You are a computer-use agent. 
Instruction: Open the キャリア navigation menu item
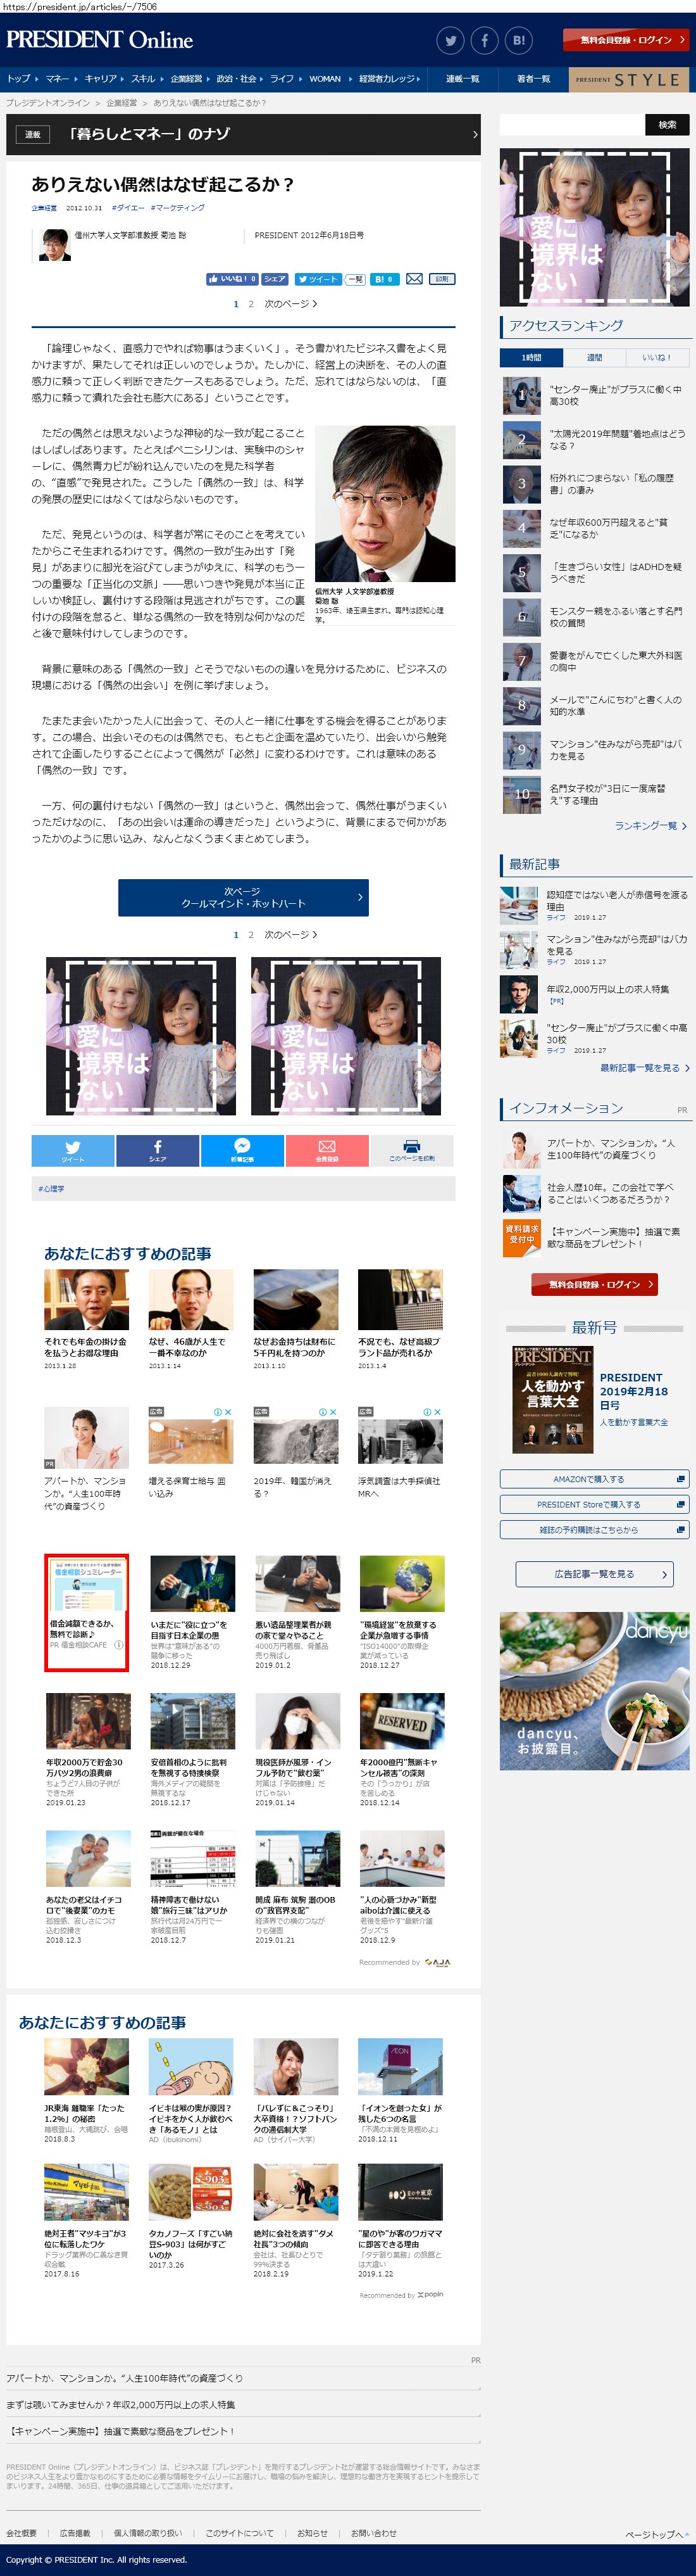101,78
